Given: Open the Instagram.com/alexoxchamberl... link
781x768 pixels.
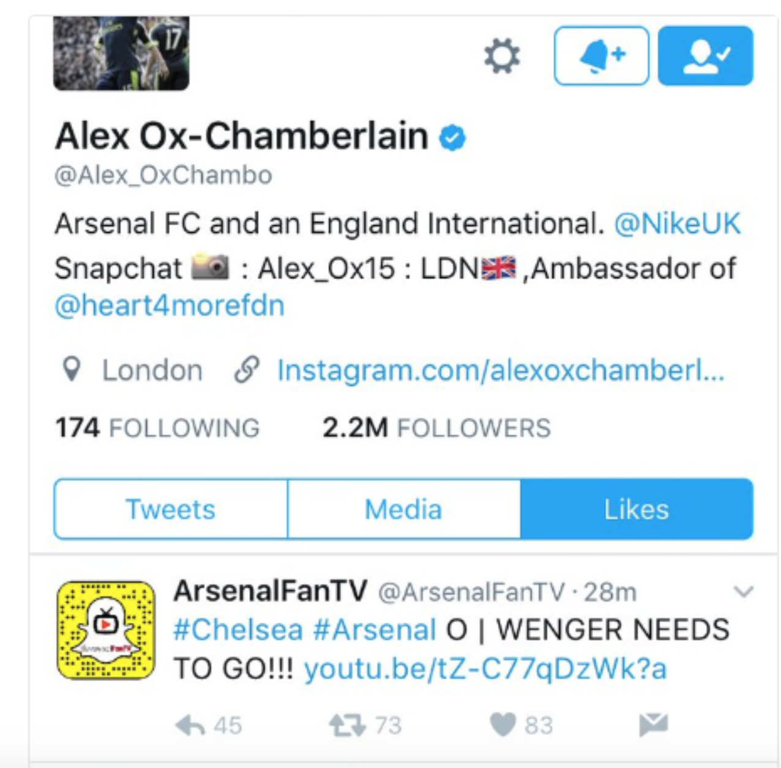Looking at the screenshot, I should 501,371.
